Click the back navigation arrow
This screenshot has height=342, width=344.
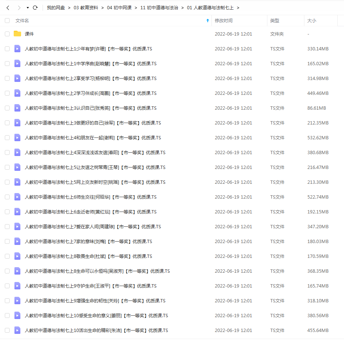[x=8, y=7]
